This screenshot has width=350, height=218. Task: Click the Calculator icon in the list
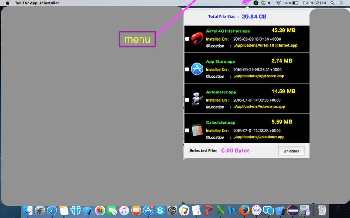(x=197, y=130)
